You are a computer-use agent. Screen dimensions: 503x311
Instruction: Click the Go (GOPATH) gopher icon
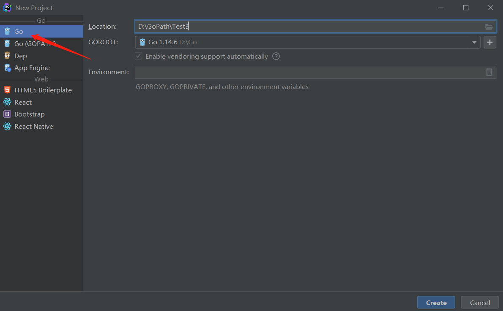coord(7,43)
